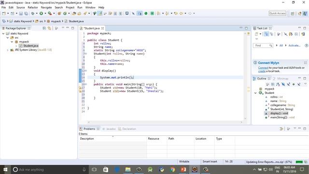This screenshot has height=174, width=309.
Task: Open the Window menu
Action: 90,7
